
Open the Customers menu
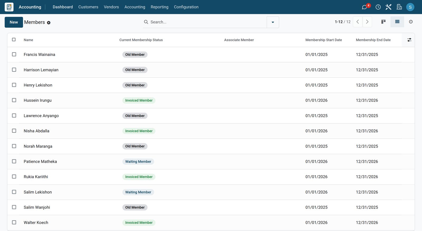88,7
